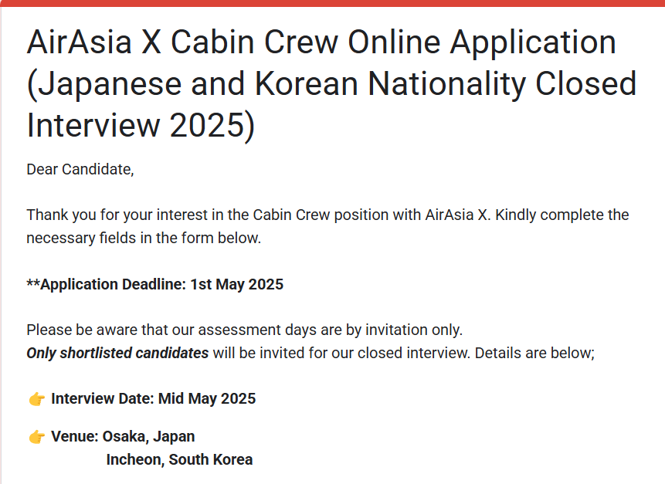The height and width of the screenshot is (484, 665).
Task: Click the Application Deadline: 1st May 2025 line
Action: [154, 284]
